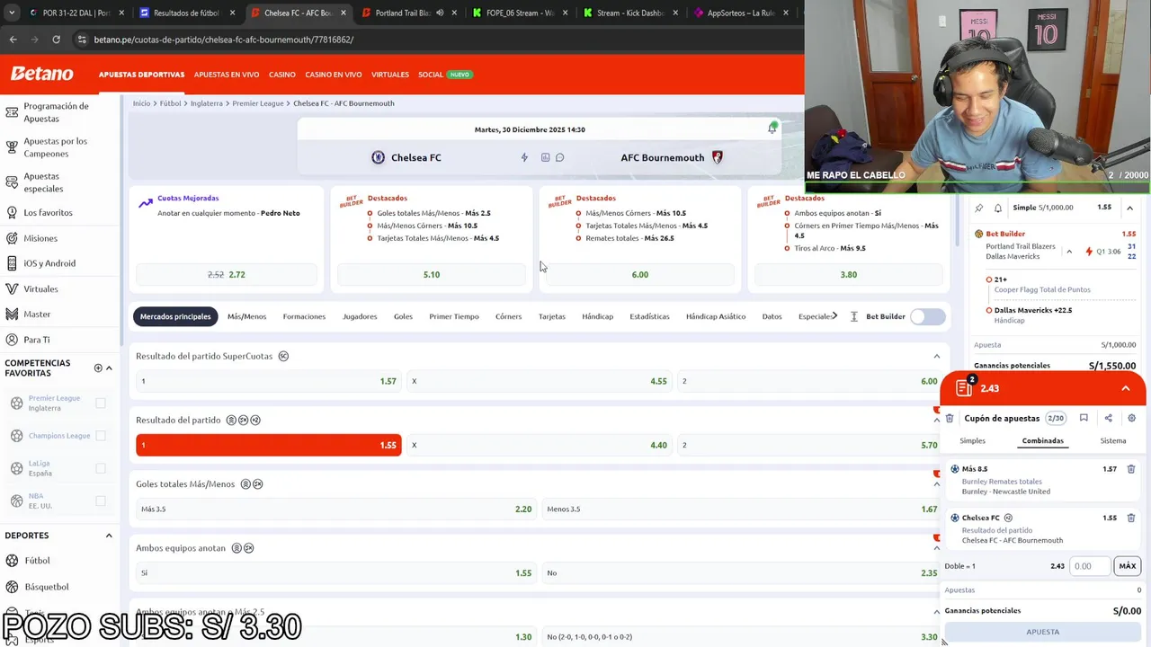
Task: Open Virtuales in top navigation
Action: [390, 75]
